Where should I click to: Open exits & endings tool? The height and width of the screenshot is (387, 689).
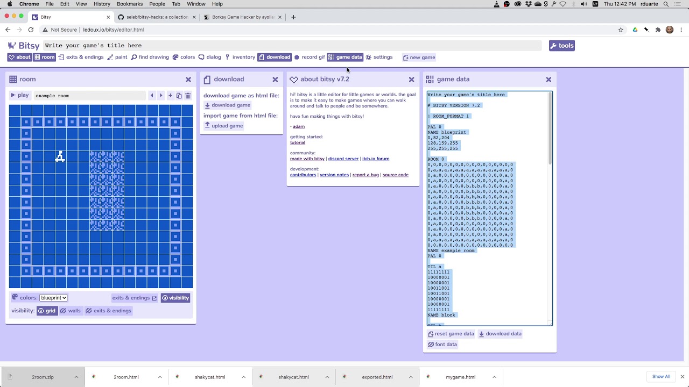tap(81, 57)
